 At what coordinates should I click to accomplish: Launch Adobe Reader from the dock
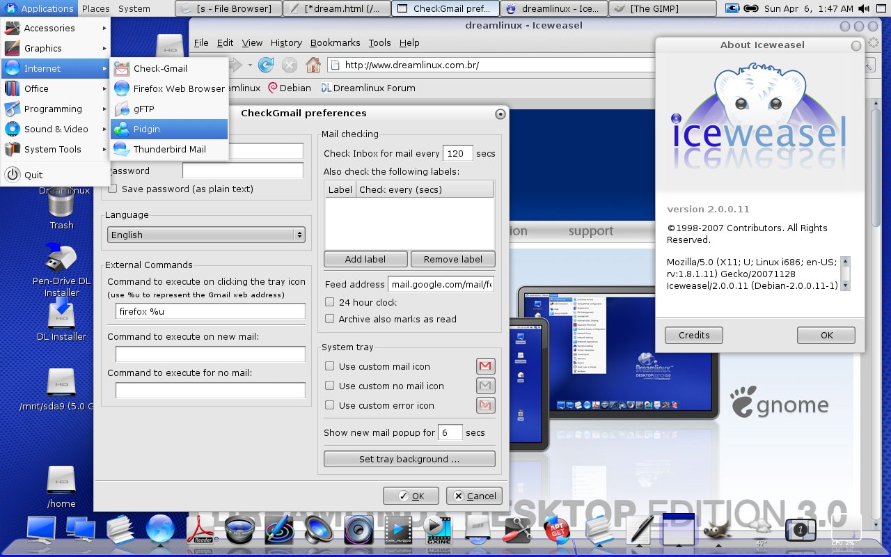[x=200, y=530]
